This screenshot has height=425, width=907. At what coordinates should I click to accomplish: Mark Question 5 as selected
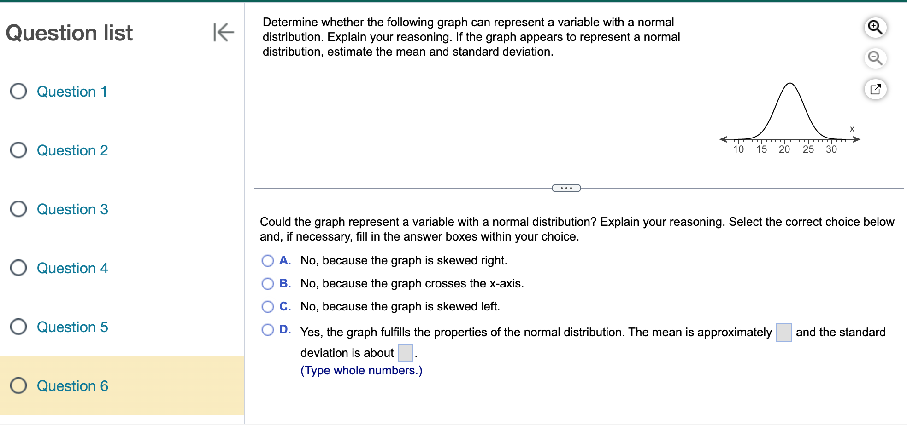tap(18, 327)
